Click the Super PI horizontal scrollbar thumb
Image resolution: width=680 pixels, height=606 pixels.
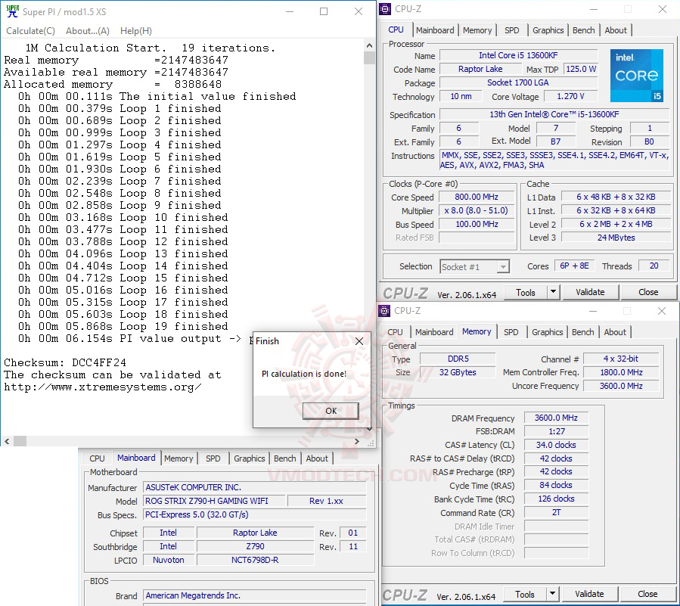(x=20, y=441)
